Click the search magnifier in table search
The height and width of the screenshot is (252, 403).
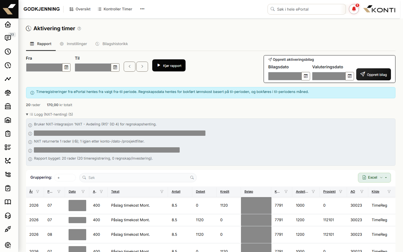[192, 178]
